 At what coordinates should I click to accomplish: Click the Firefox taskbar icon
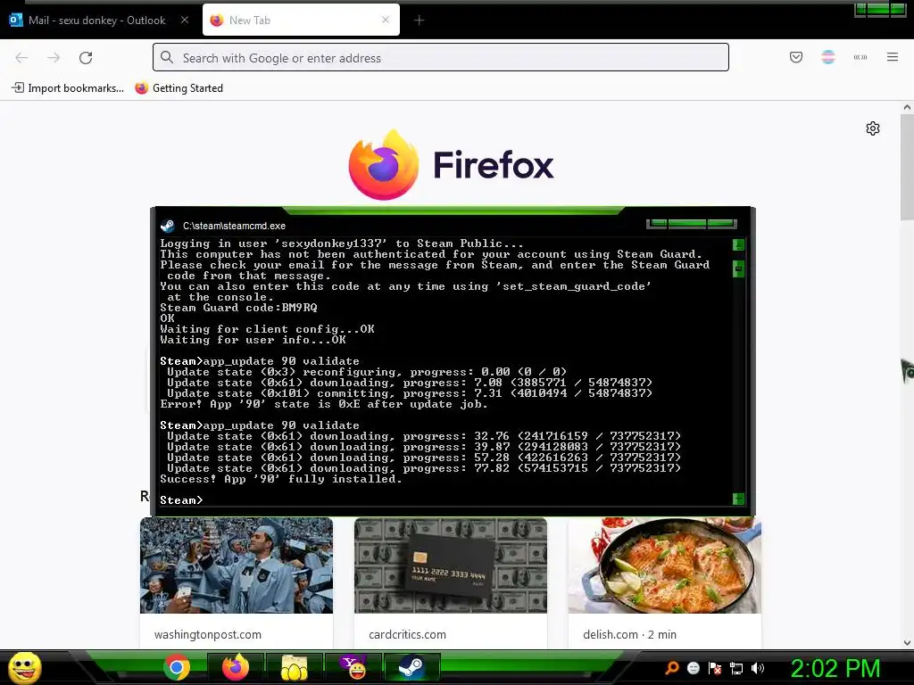pos(235,667)
